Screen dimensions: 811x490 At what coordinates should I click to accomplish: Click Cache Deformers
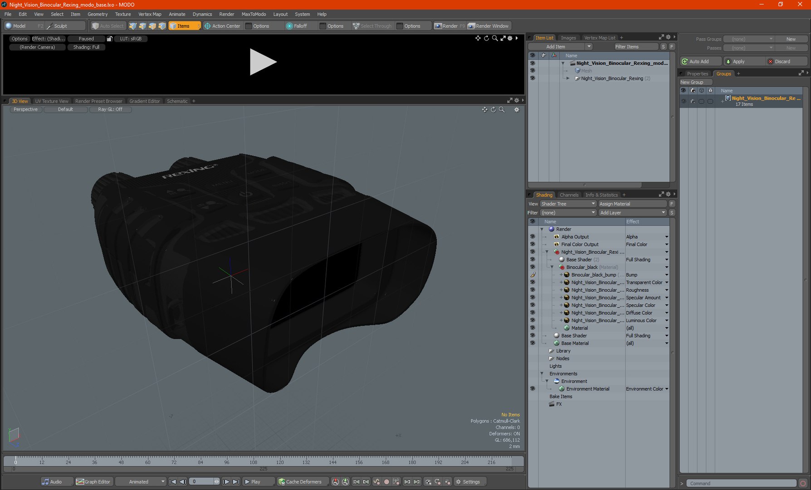300,482
